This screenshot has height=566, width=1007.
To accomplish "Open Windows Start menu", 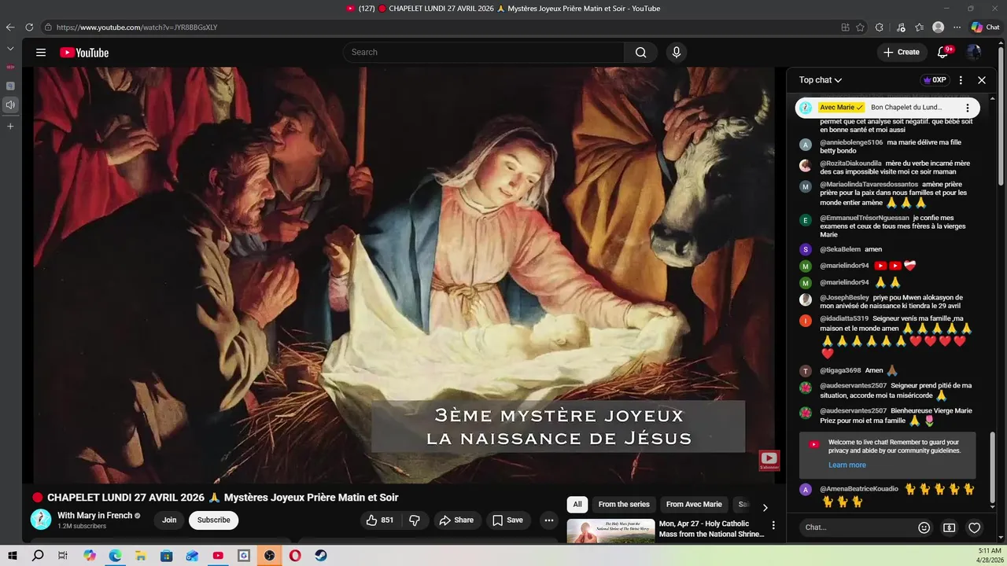I will [12, 556].
